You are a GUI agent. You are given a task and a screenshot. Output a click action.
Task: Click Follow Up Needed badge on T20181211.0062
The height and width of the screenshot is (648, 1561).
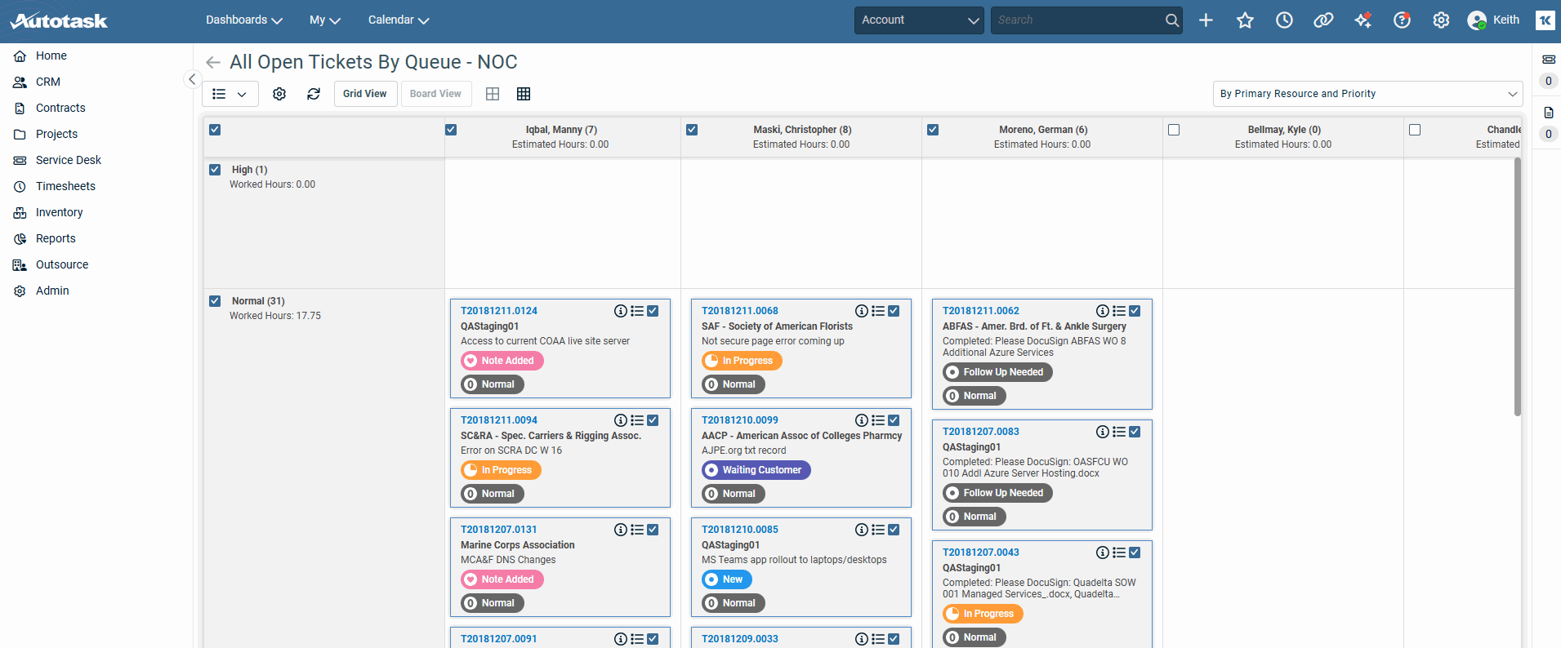[997, 372]
